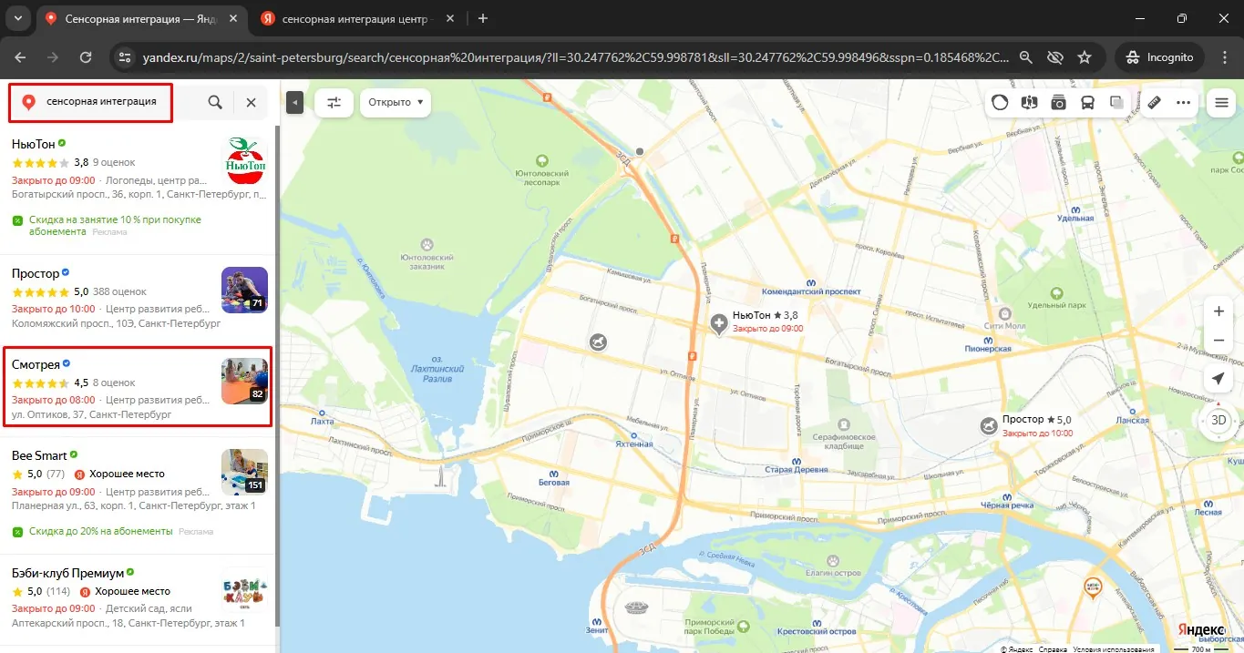Open the map type layers icon
Viewport: 1244px width, 653px height.
click(1116, 103)
